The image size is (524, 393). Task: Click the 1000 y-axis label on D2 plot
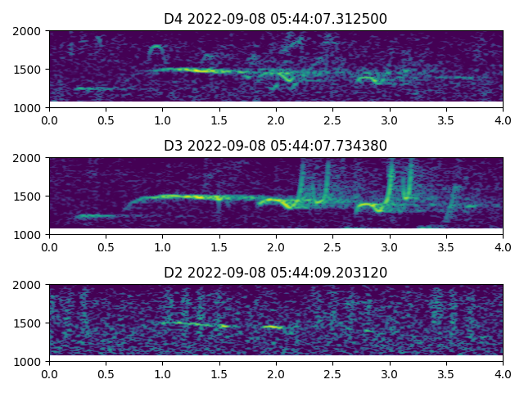pyautogui.click(x=28, y=361)
